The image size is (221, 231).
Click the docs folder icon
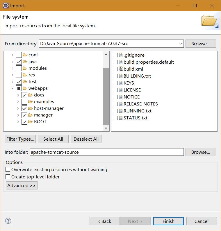tap(30, 95)
